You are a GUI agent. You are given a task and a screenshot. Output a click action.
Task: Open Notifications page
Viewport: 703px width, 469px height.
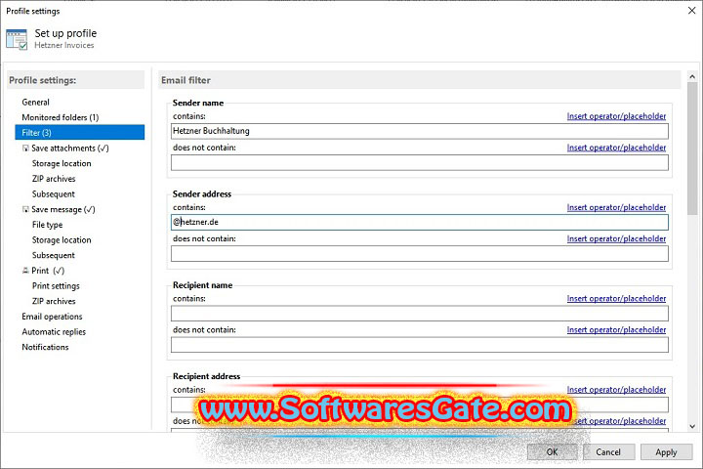(x=45, y=347)
